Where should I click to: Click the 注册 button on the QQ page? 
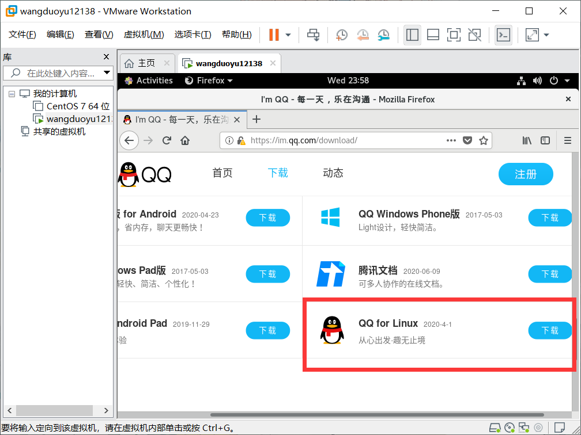click(x=526, y=174)
